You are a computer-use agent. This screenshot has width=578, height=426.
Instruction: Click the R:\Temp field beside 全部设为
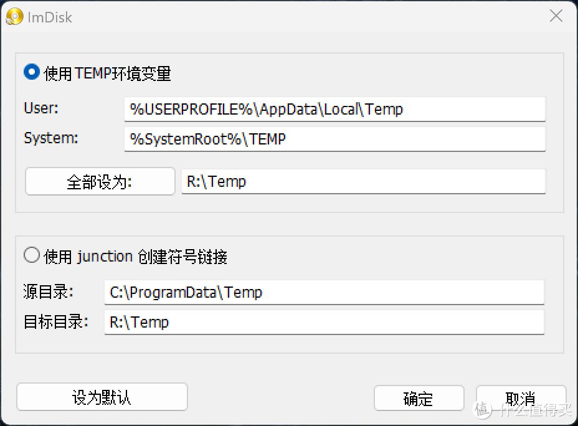364,181
